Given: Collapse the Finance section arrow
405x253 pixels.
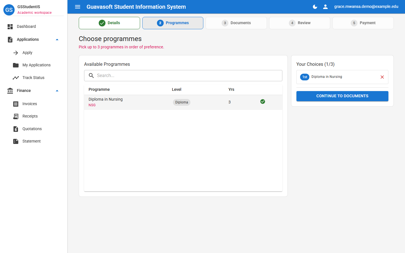Looking at the screenshot, I should (57, 91).
